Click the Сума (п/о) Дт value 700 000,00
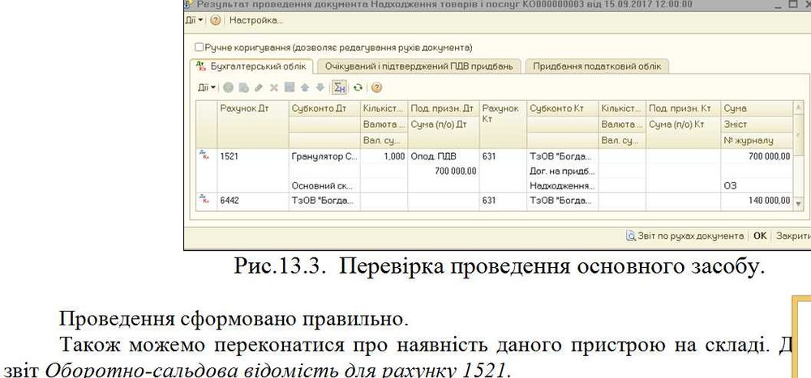Viewport: 811px width, 378px height. click(x=444, y=171)
